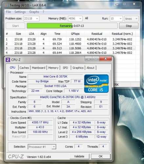Click the green Remaining progress bar
The width and height of the screenshot is (144, 164).
click(72, 26)
